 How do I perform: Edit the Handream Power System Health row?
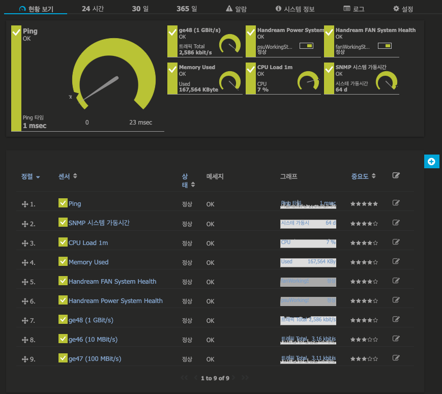pos(396,300)
